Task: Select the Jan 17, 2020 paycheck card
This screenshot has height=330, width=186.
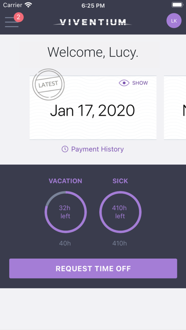Action: (x=93, y=108)
